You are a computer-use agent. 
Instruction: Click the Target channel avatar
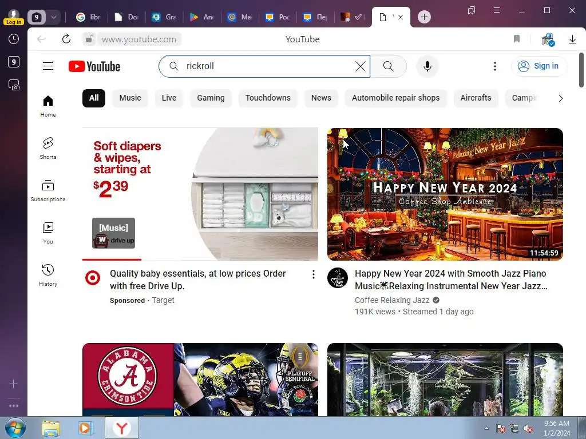tap(93, 278)
